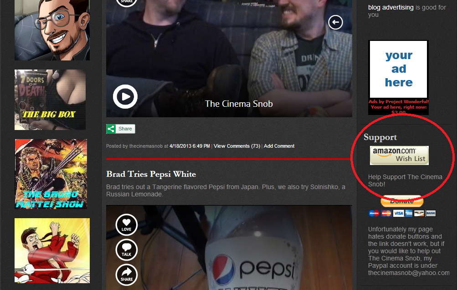This screenshot has height=290, width=457.
Task: Open View Comments (73) link
Action: 236,146
